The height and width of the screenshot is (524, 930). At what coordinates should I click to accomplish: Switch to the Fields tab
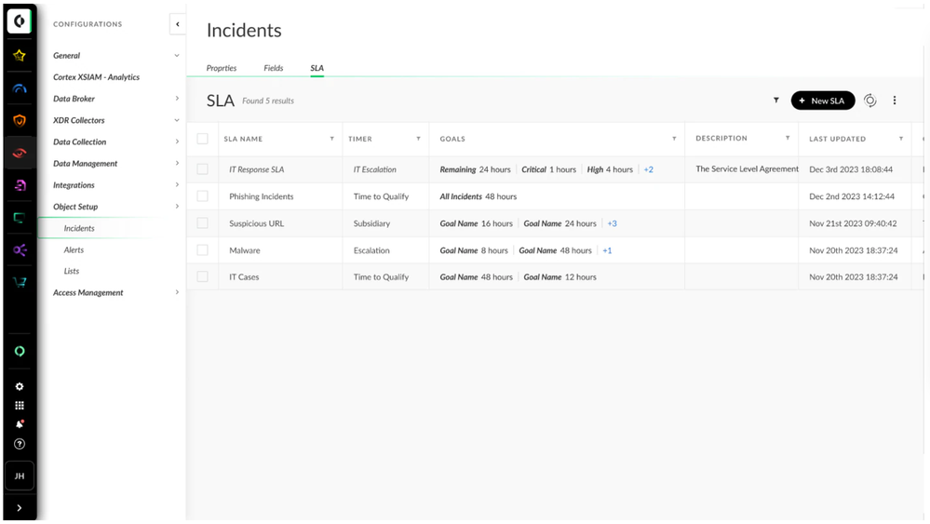coord(273,68)
